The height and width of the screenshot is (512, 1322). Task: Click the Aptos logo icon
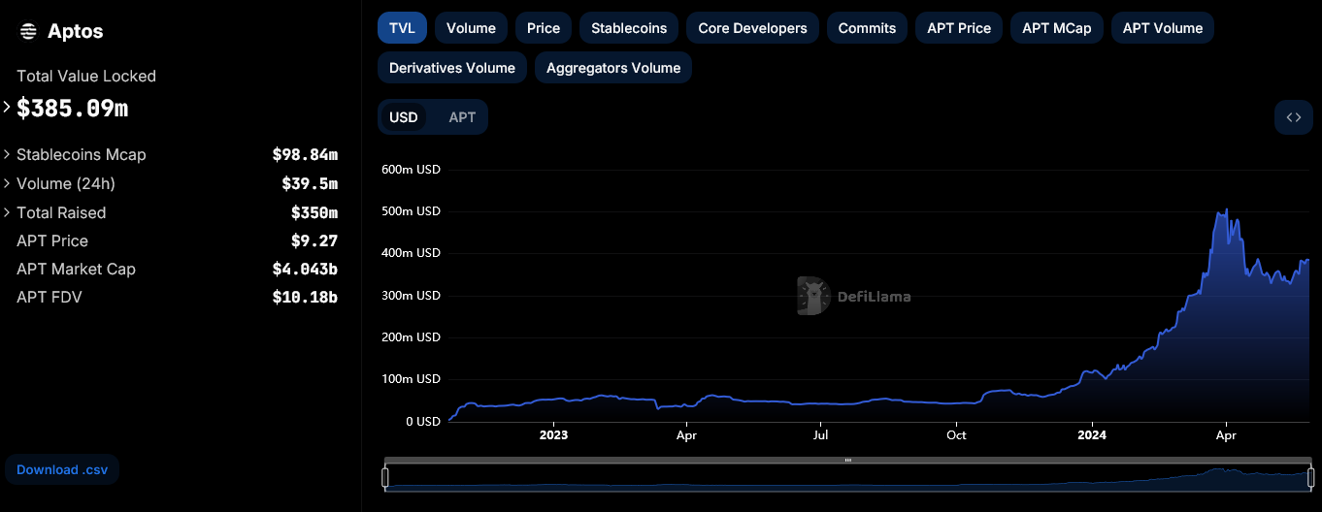(x=28, y=31)
